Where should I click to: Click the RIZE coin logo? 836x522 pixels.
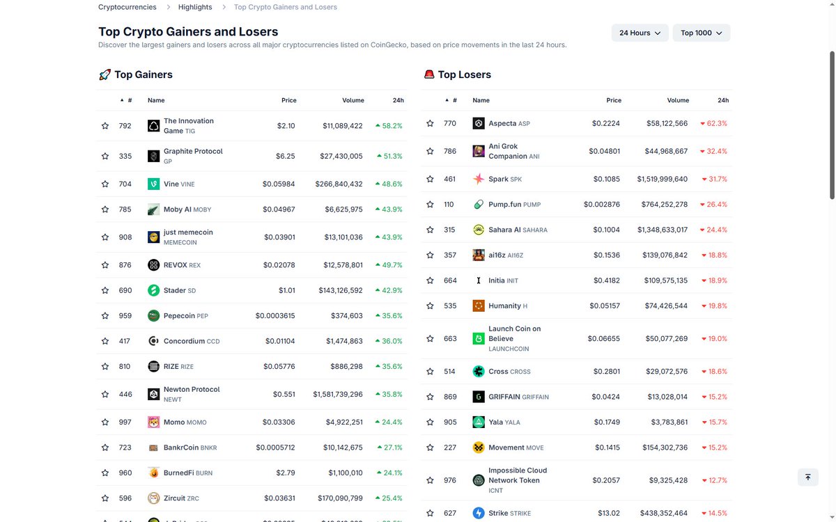154,366
